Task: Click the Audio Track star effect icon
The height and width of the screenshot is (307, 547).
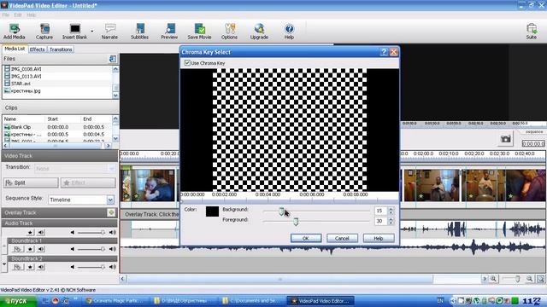Action: point(31,232)
